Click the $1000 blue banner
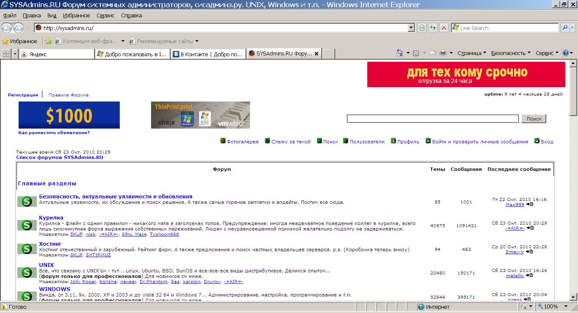Image resolution: width=578 pixels, height=313 pixels. [x=69, y=115]
